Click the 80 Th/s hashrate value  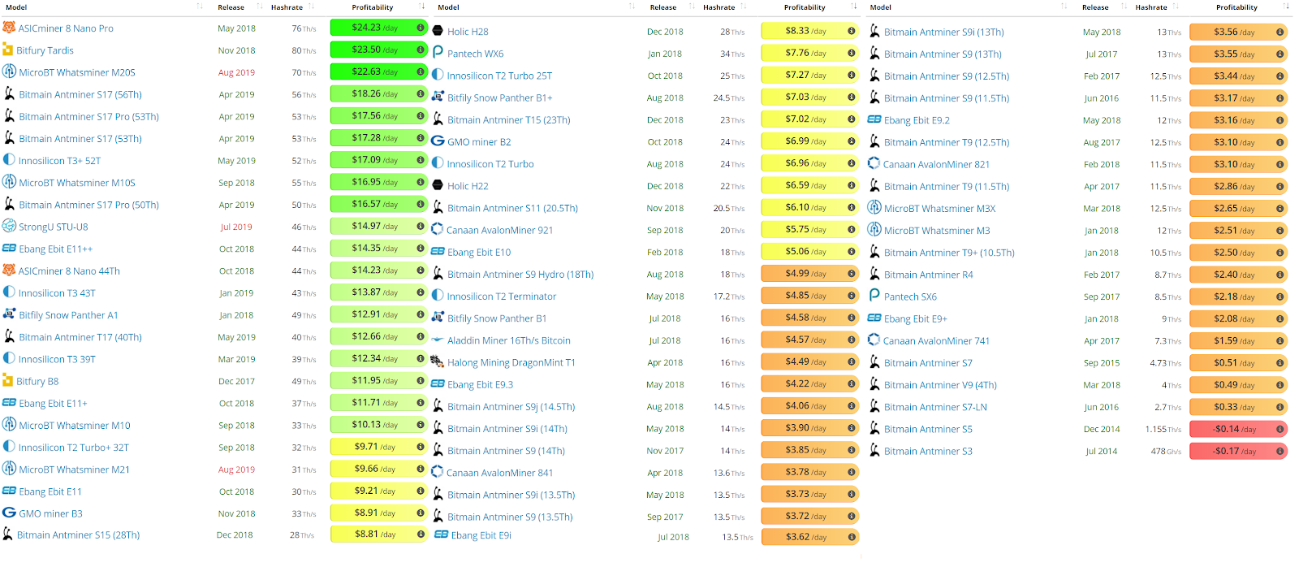pyautogui.click(x=304, y=50)
